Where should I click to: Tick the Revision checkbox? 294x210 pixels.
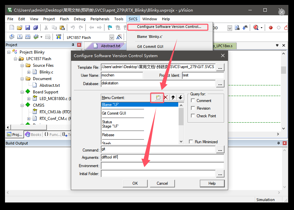[193, 108]
